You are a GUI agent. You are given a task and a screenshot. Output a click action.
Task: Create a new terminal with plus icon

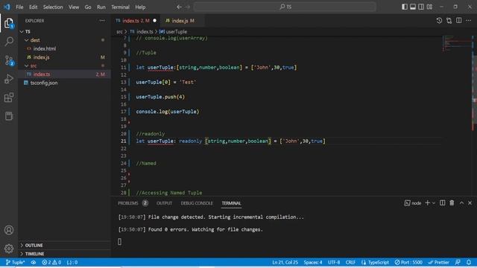click(x=427, y=202)
